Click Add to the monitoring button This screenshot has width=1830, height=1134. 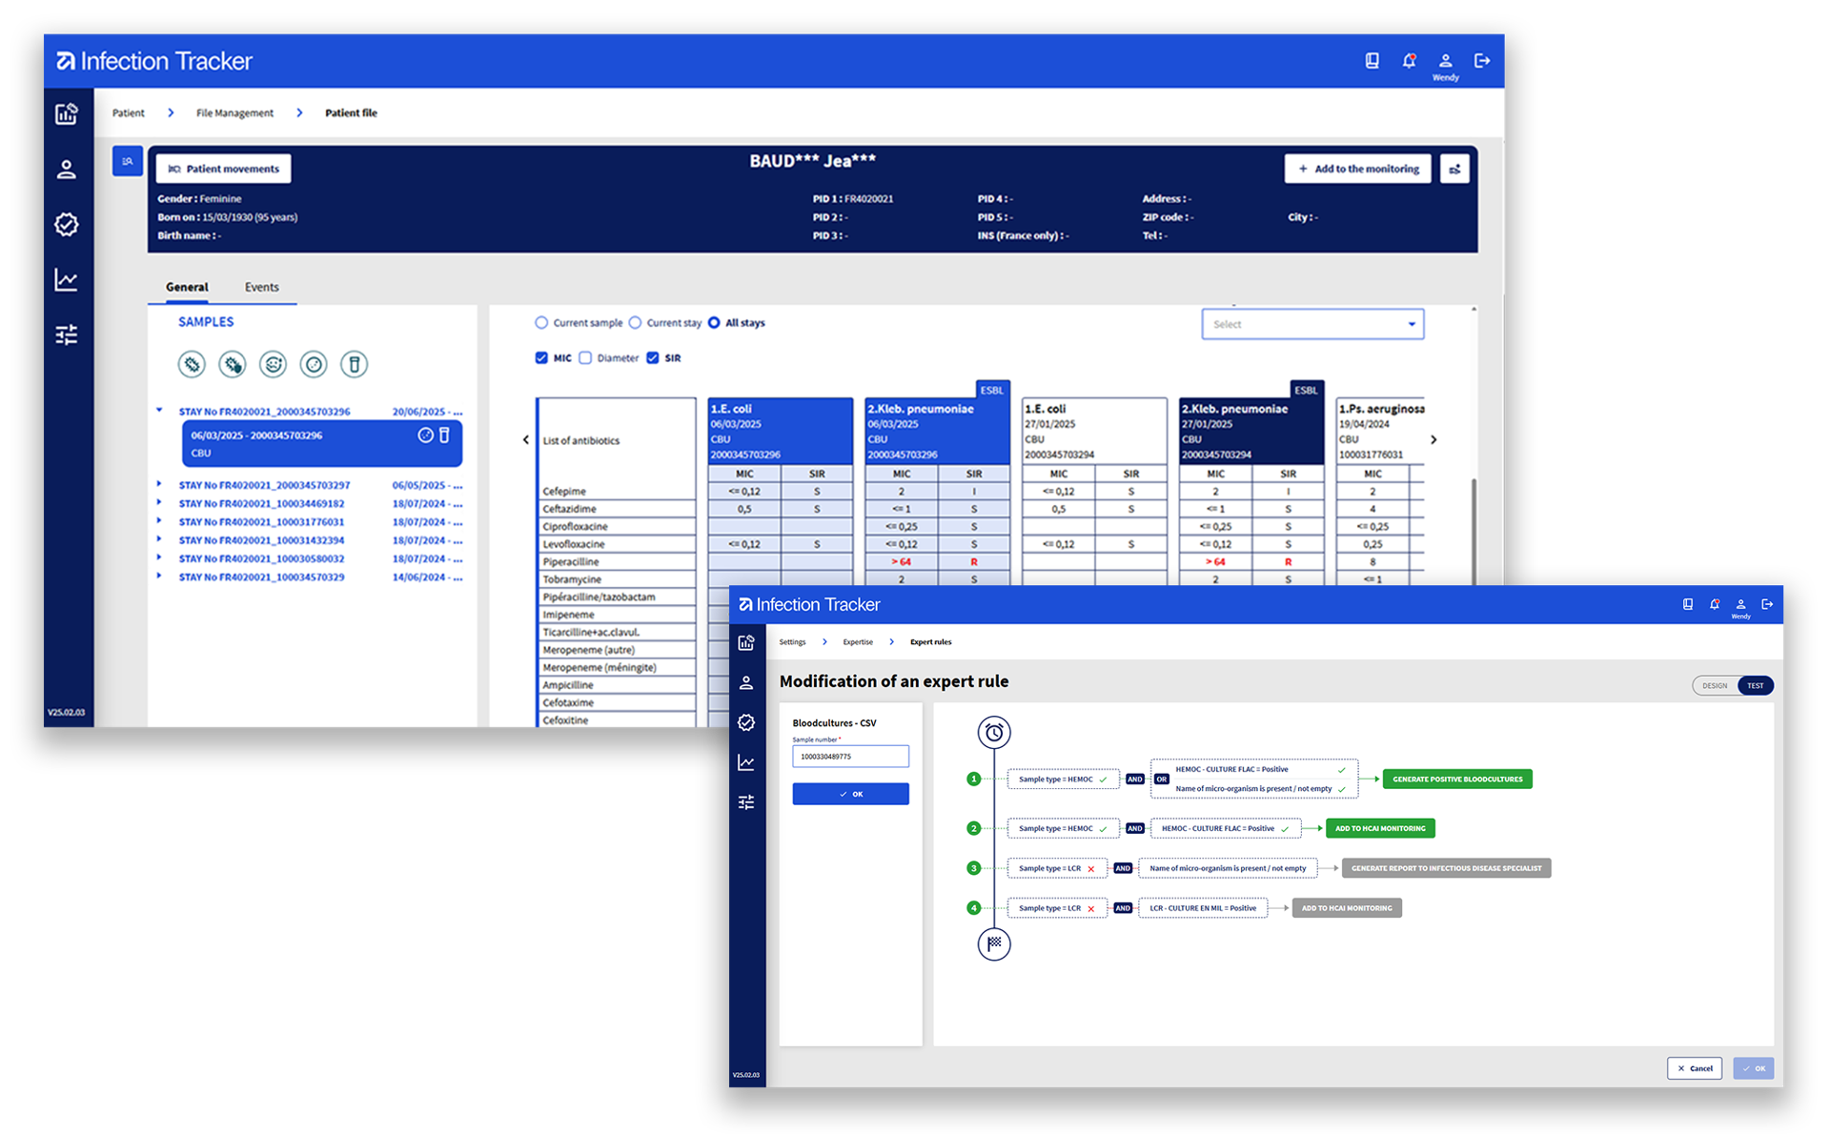pos(1357,169)
